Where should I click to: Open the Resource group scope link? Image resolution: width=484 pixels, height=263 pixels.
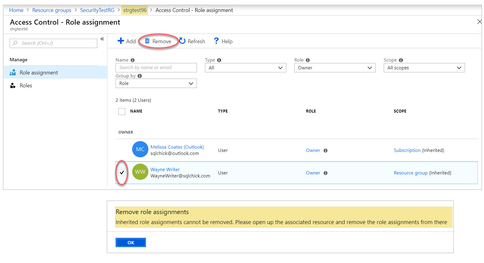(x=411, y=173)
